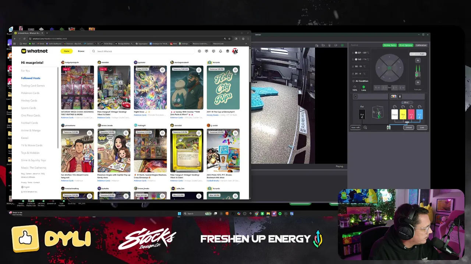The image size is (471, 264).
Task: Bookmark the Night Show stream
Action: click(x=162, y=70)
